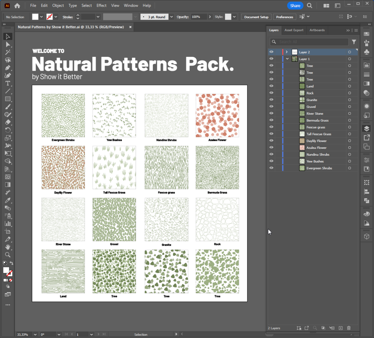Screen dimensions: 374x338
Task: Collapse Layer 1 contents
Action: point(287,59)
